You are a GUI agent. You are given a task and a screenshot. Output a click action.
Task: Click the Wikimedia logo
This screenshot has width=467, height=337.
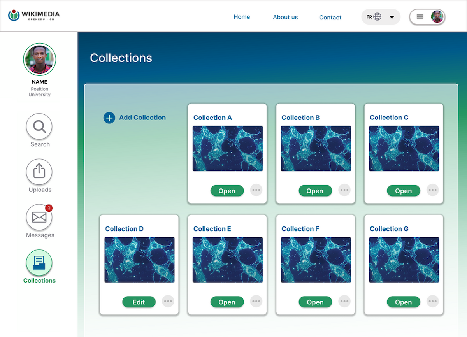point(34,16)
